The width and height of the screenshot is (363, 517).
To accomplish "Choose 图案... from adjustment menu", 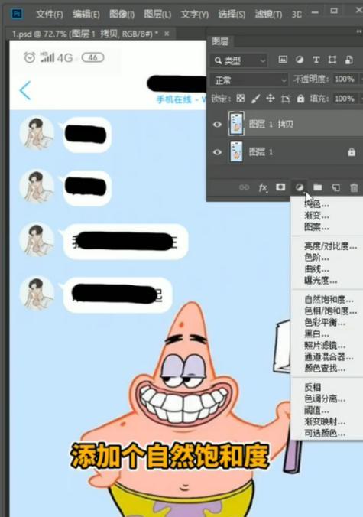I will 316,227.
